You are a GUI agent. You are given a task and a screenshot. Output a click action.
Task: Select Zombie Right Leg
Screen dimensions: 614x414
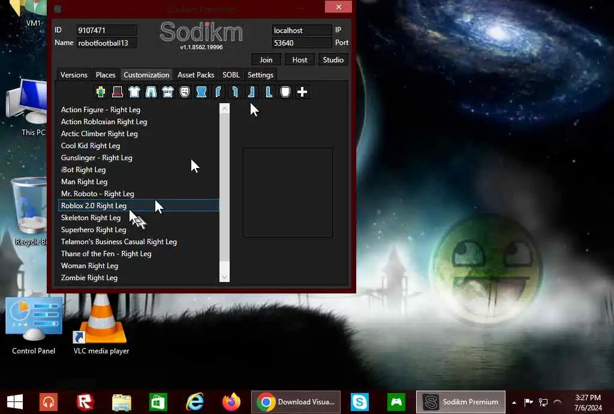[x=139, y=278]
